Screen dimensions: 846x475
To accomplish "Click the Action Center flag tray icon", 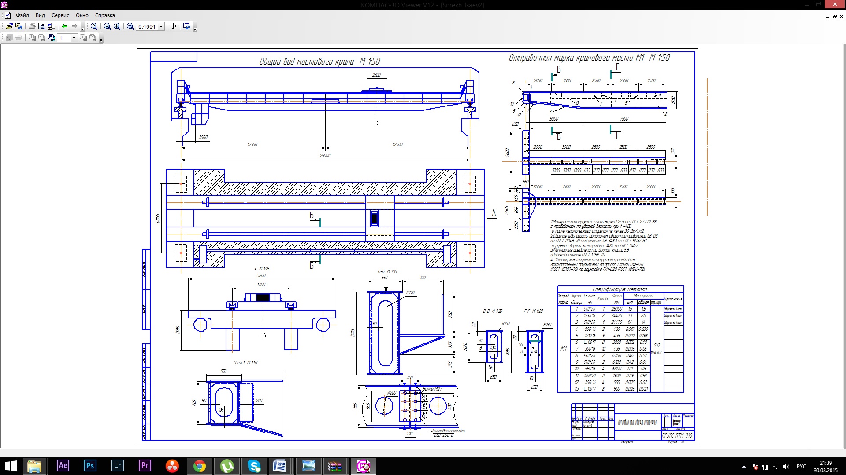I will point(755,467).
